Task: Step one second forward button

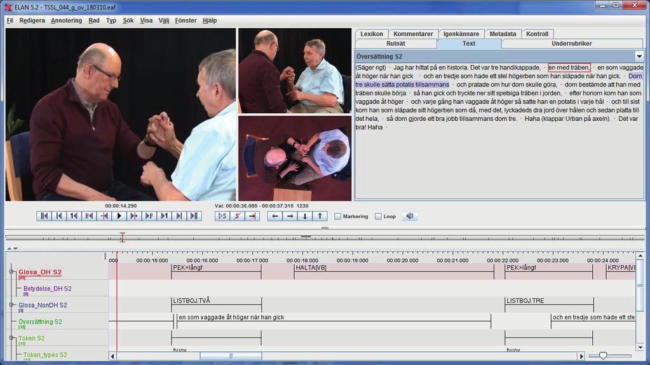Action: (164, 216)
